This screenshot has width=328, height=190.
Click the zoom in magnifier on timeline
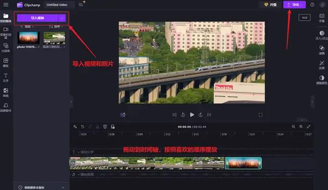tap(301, 127)
